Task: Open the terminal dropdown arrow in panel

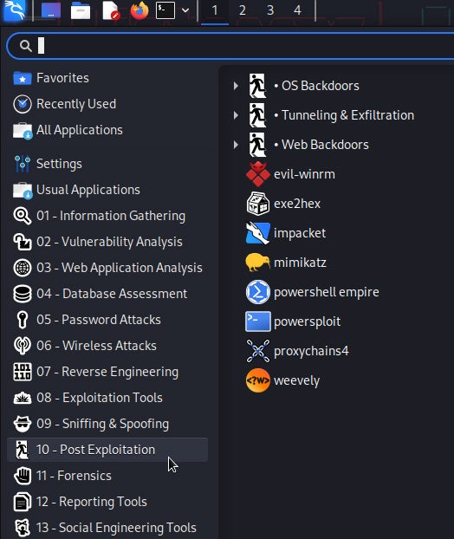Action: point(185,10)
